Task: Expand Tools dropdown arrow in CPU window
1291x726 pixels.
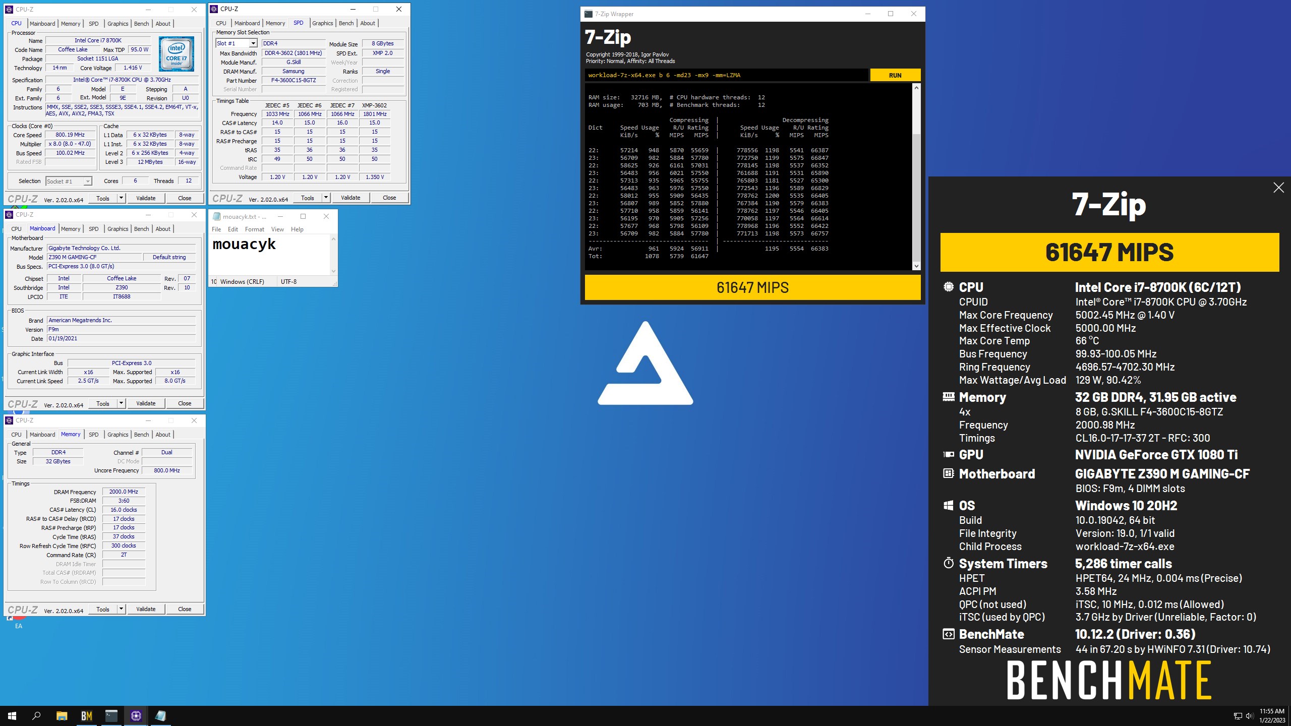Action: [x=121, y=198]
